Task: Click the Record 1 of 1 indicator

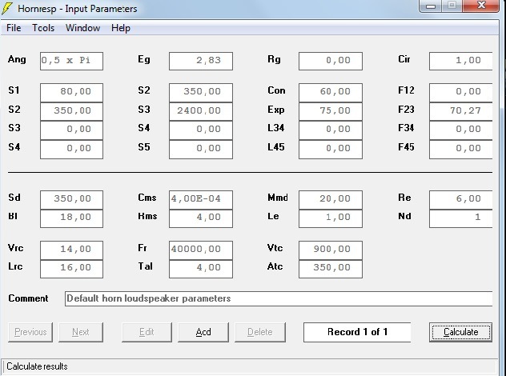Action: click(357, 332)
